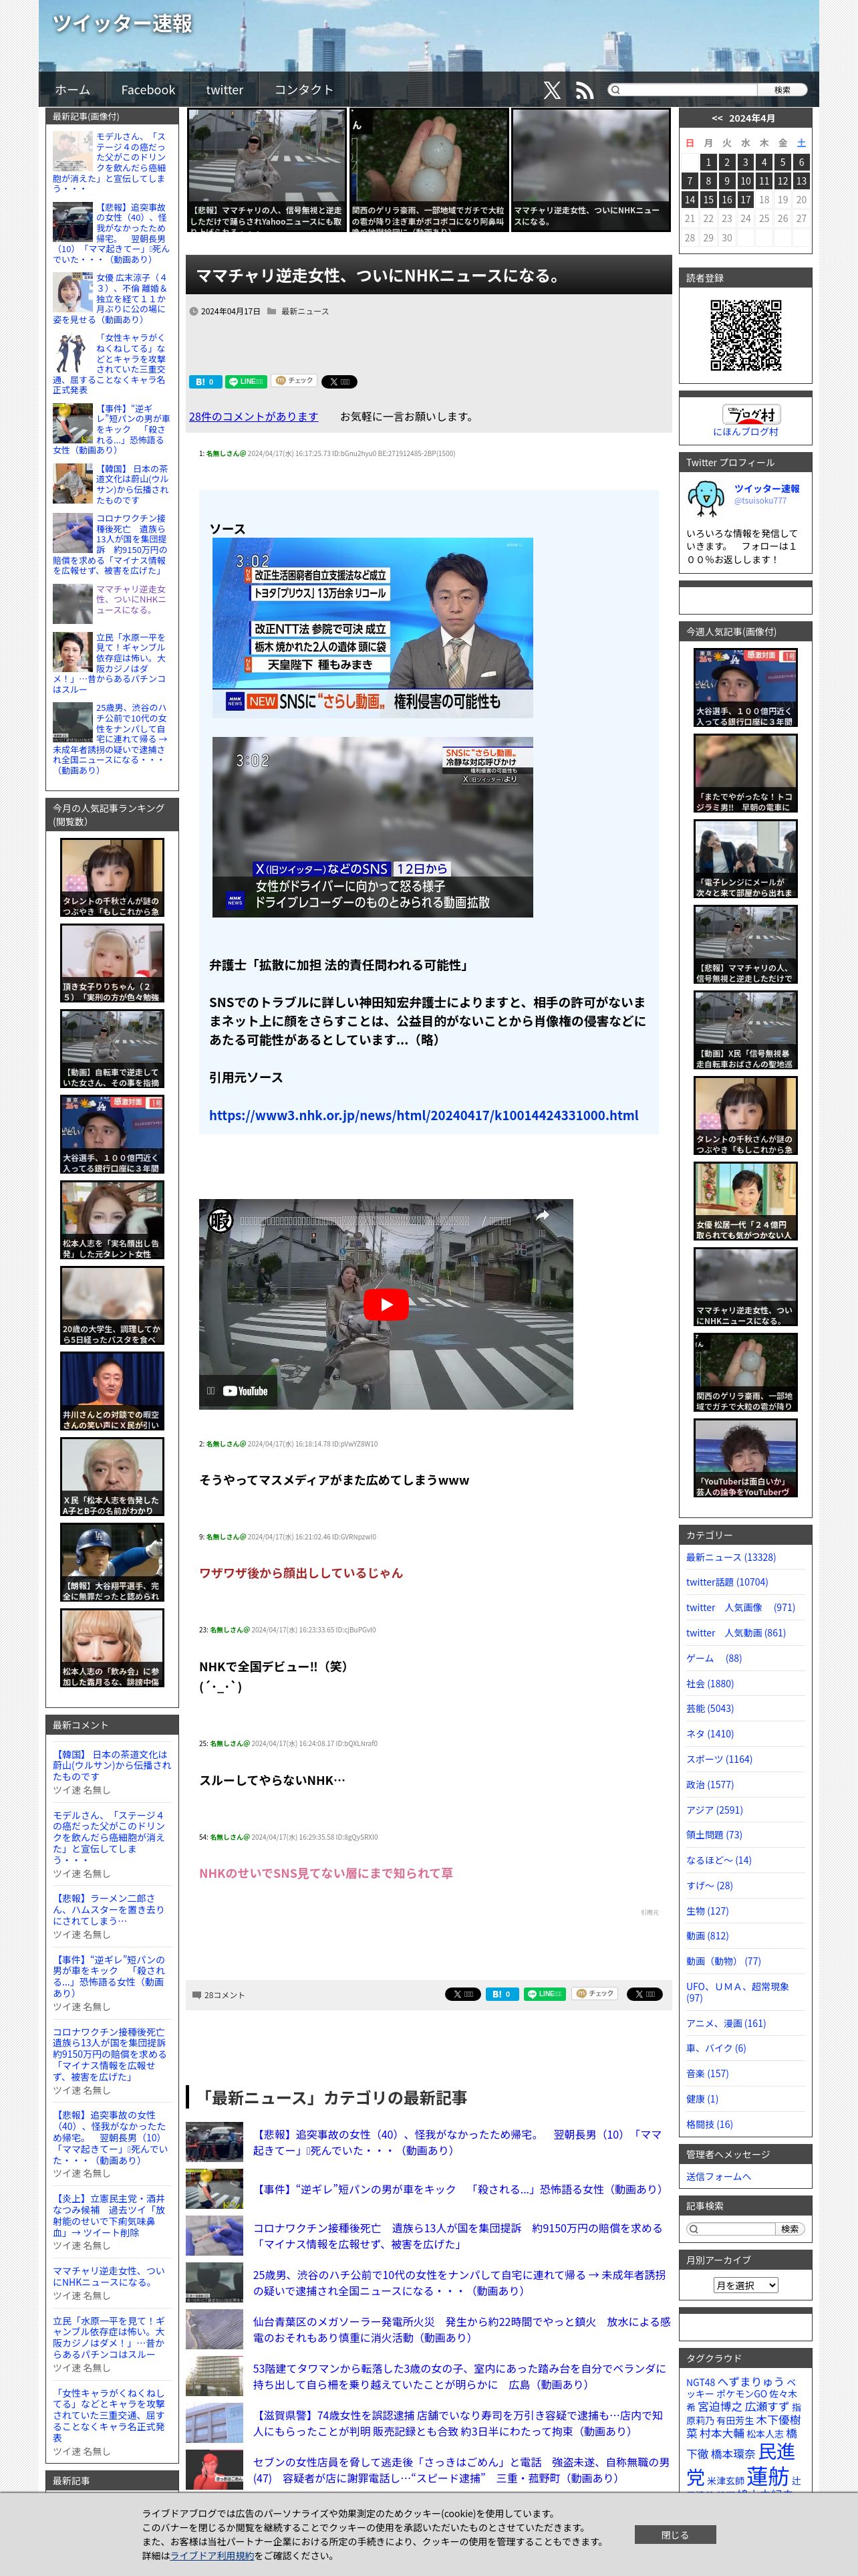This screenshot has height=2576, width=858.
Task: Open the 28件のコメントがあります link
Action: coord(254,417)
